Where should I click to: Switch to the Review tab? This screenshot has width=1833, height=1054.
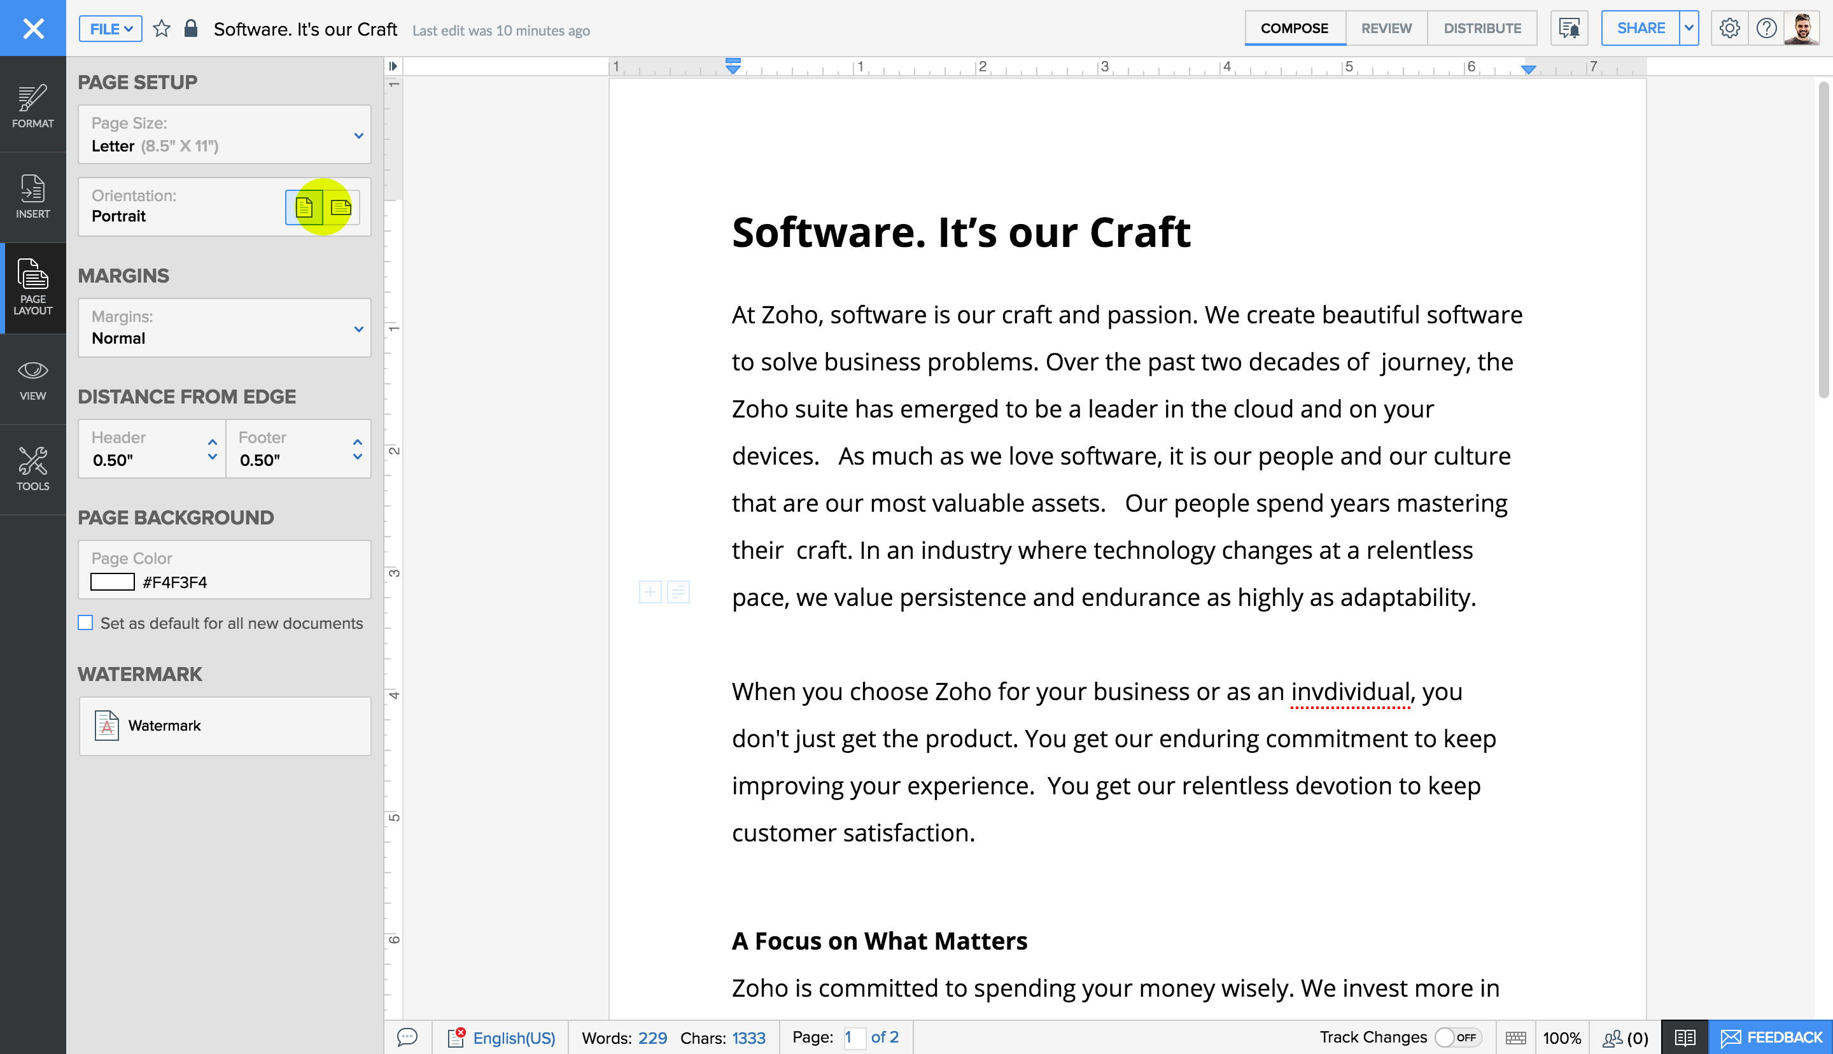point(1385,27)
